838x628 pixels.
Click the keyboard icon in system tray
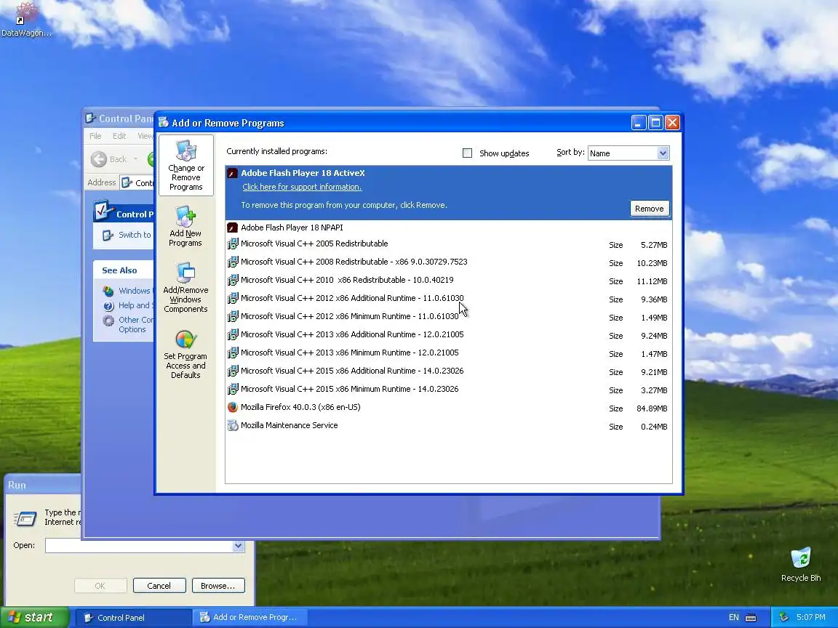point(751,617)
